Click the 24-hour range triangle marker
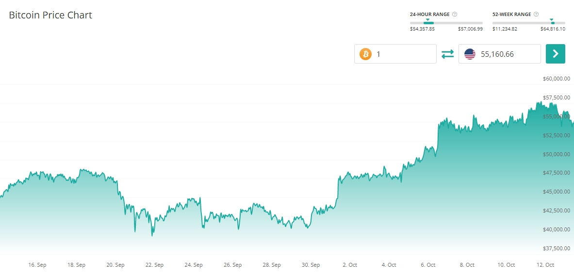The image size is (574, 274). pyautogui.click(x=427, y=19)
